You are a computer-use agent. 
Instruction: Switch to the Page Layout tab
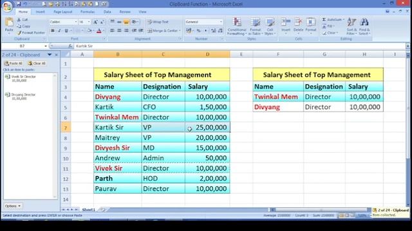(x=63, y=12)
